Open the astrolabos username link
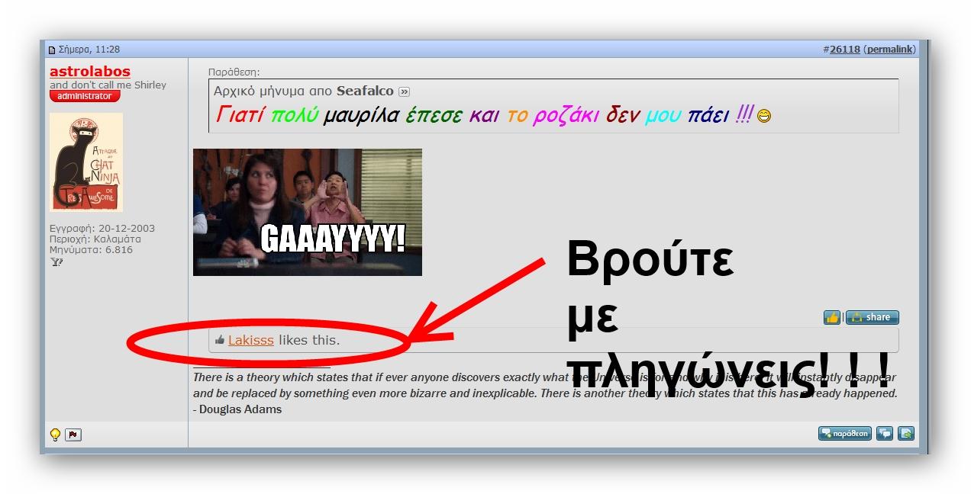 [90, 72]
